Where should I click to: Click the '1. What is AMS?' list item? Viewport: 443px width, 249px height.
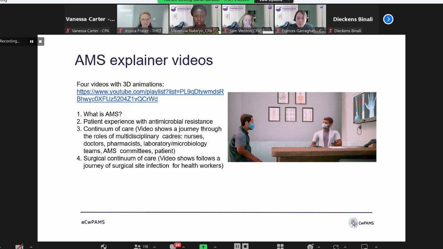point(99,114)
